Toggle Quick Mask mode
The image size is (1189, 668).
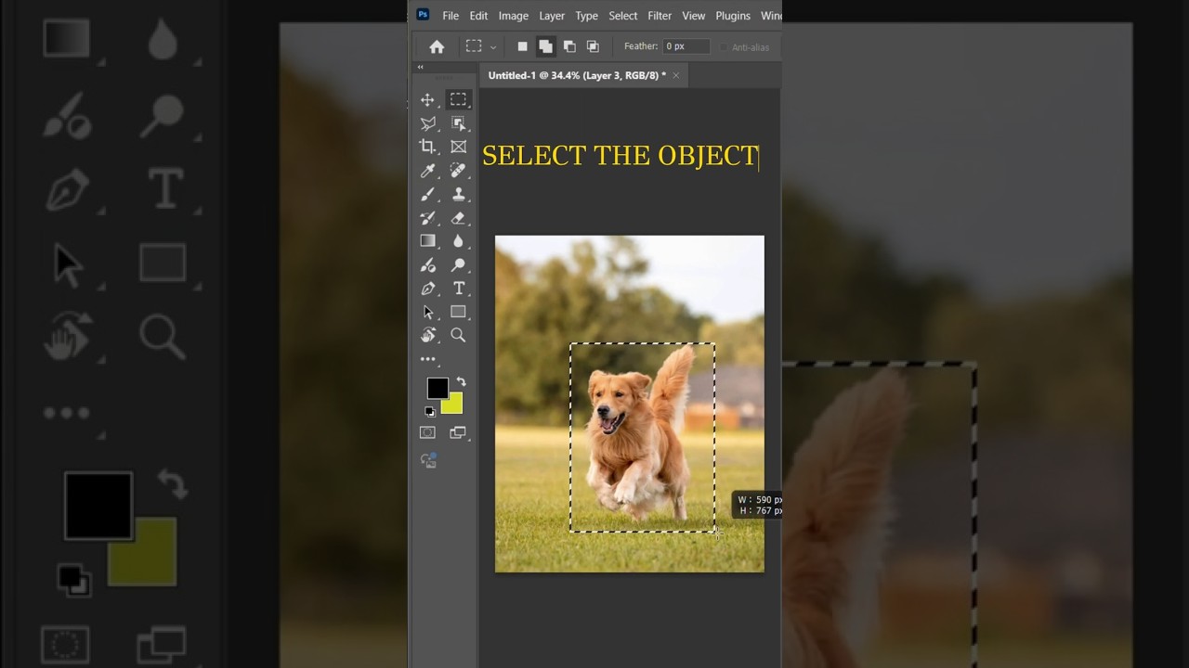pos(427,432)
